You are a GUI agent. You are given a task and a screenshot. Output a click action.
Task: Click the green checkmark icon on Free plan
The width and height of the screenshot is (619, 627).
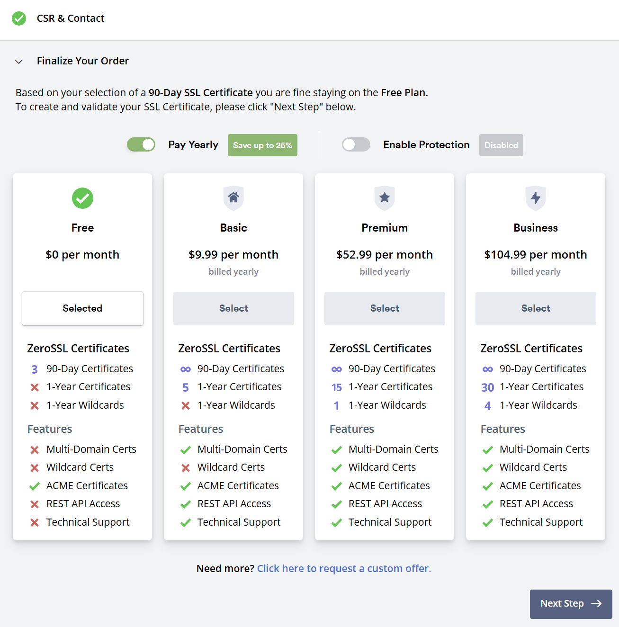pyautogui.click(x=82, y=198)
